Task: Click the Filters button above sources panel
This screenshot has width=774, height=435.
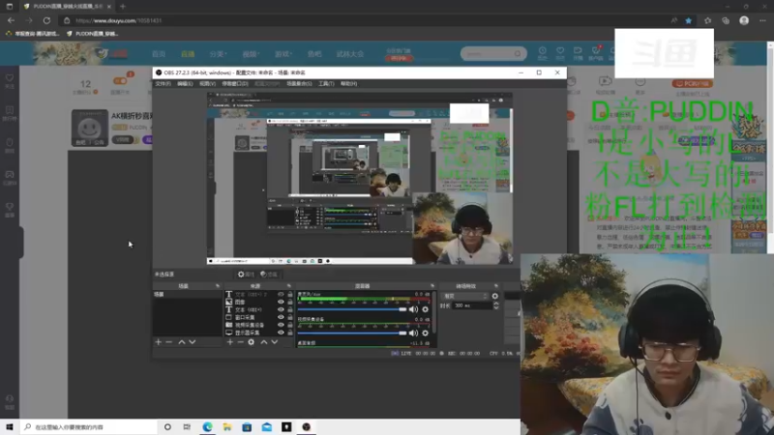Action: (x=269, y=275)
